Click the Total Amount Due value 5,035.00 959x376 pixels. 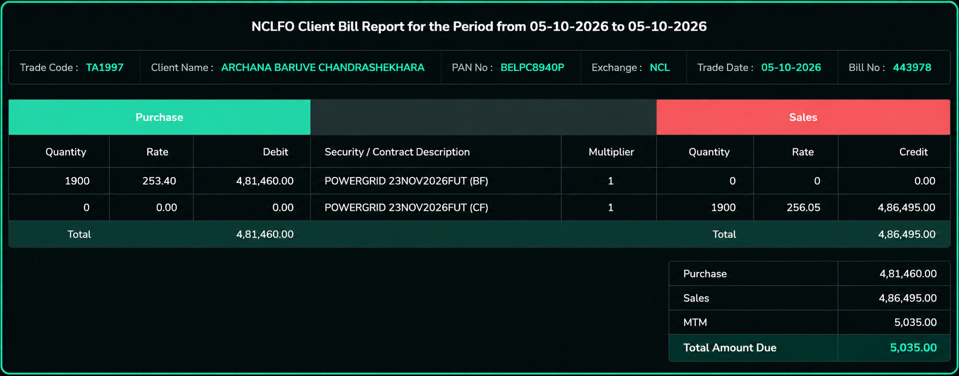coord(913,348)
